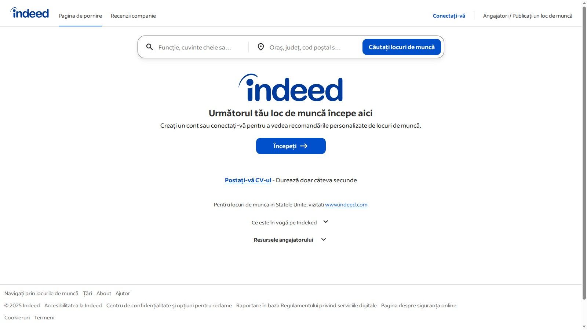Screen dimensions: 587x330
Task: Open the "Țări" footer link
Action: (x=87, y=293)
